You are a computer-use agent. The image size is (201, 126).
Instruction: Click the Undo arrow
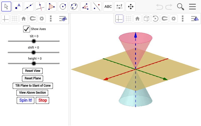[160, 7]
